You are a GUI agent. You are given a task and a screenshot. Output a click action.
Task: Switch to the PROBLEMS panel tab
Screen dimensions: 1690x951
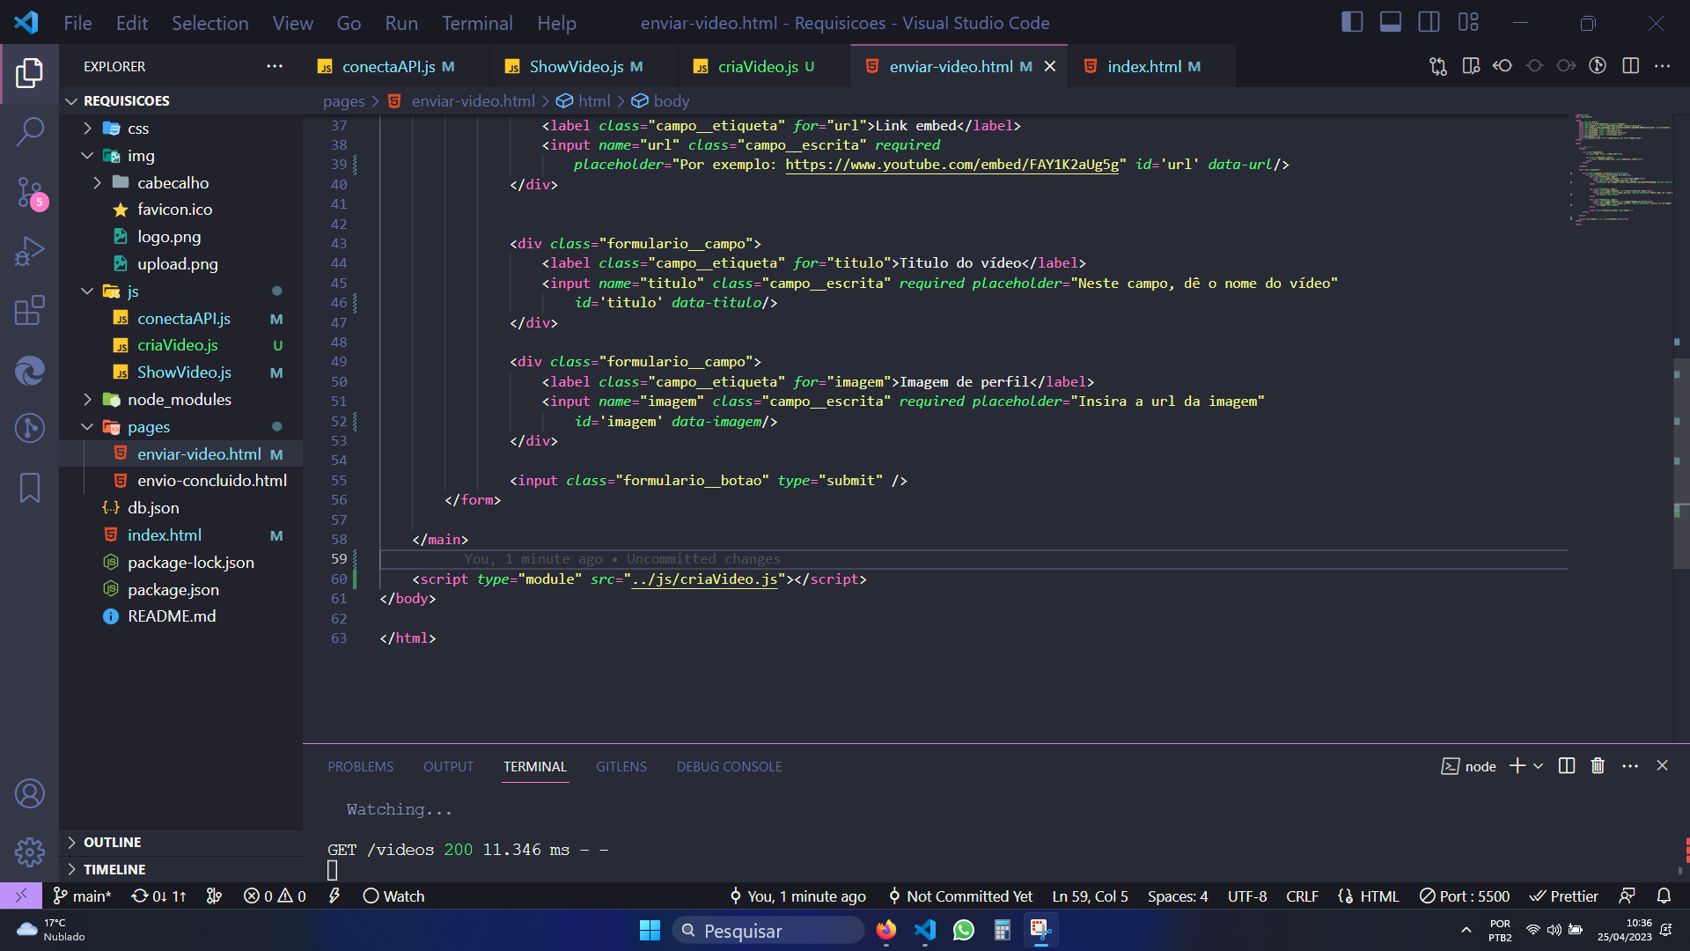pyautogui.click(x=360, y=767)
